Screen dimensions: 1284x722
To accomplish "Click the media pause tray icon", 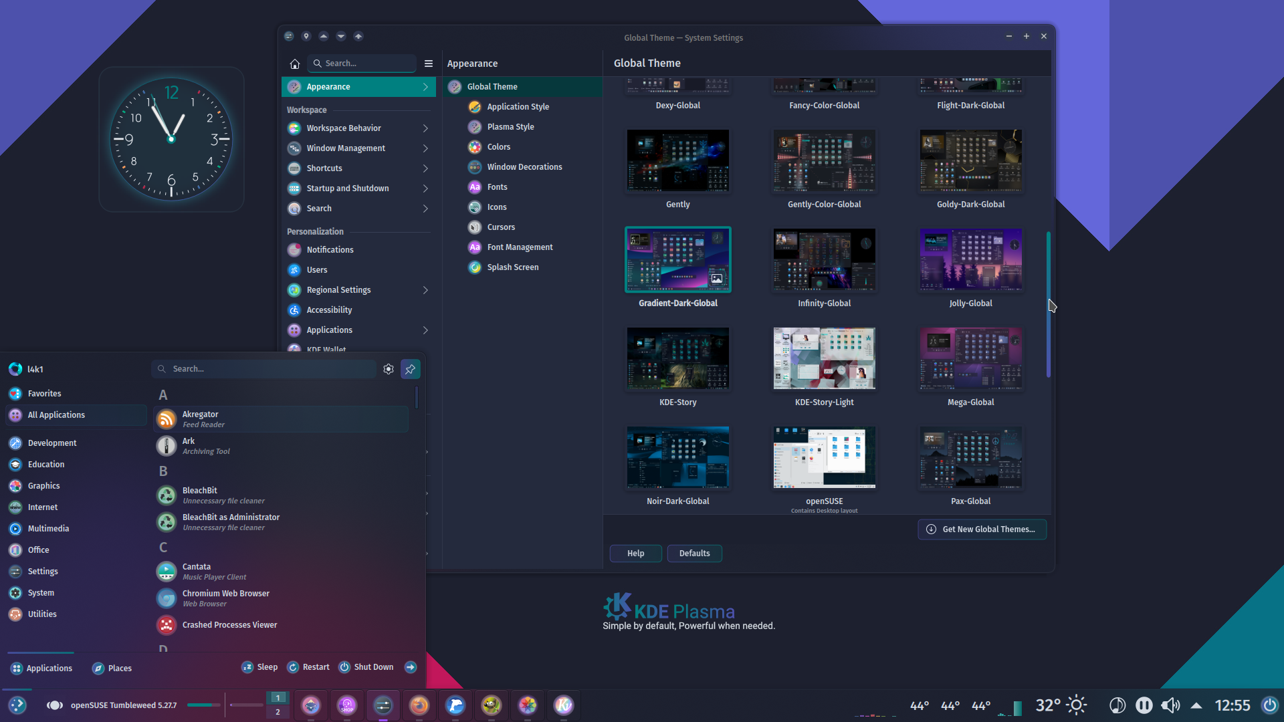I will tap(1144, 705).
